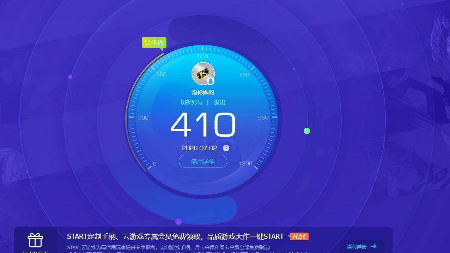Viewport: 450px width, 253px height.
Task: Click the gauge label 350
Action: tap(161, 75)
